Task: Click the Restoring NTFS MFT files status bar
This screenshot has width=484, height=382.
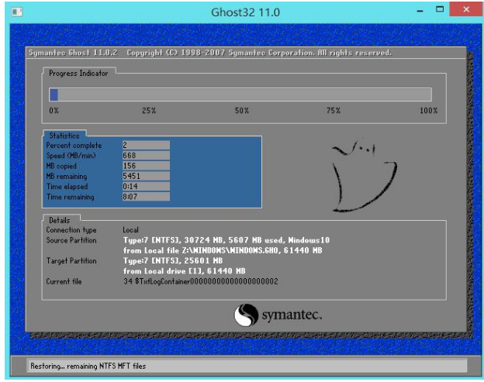Action: coord(242,365)
